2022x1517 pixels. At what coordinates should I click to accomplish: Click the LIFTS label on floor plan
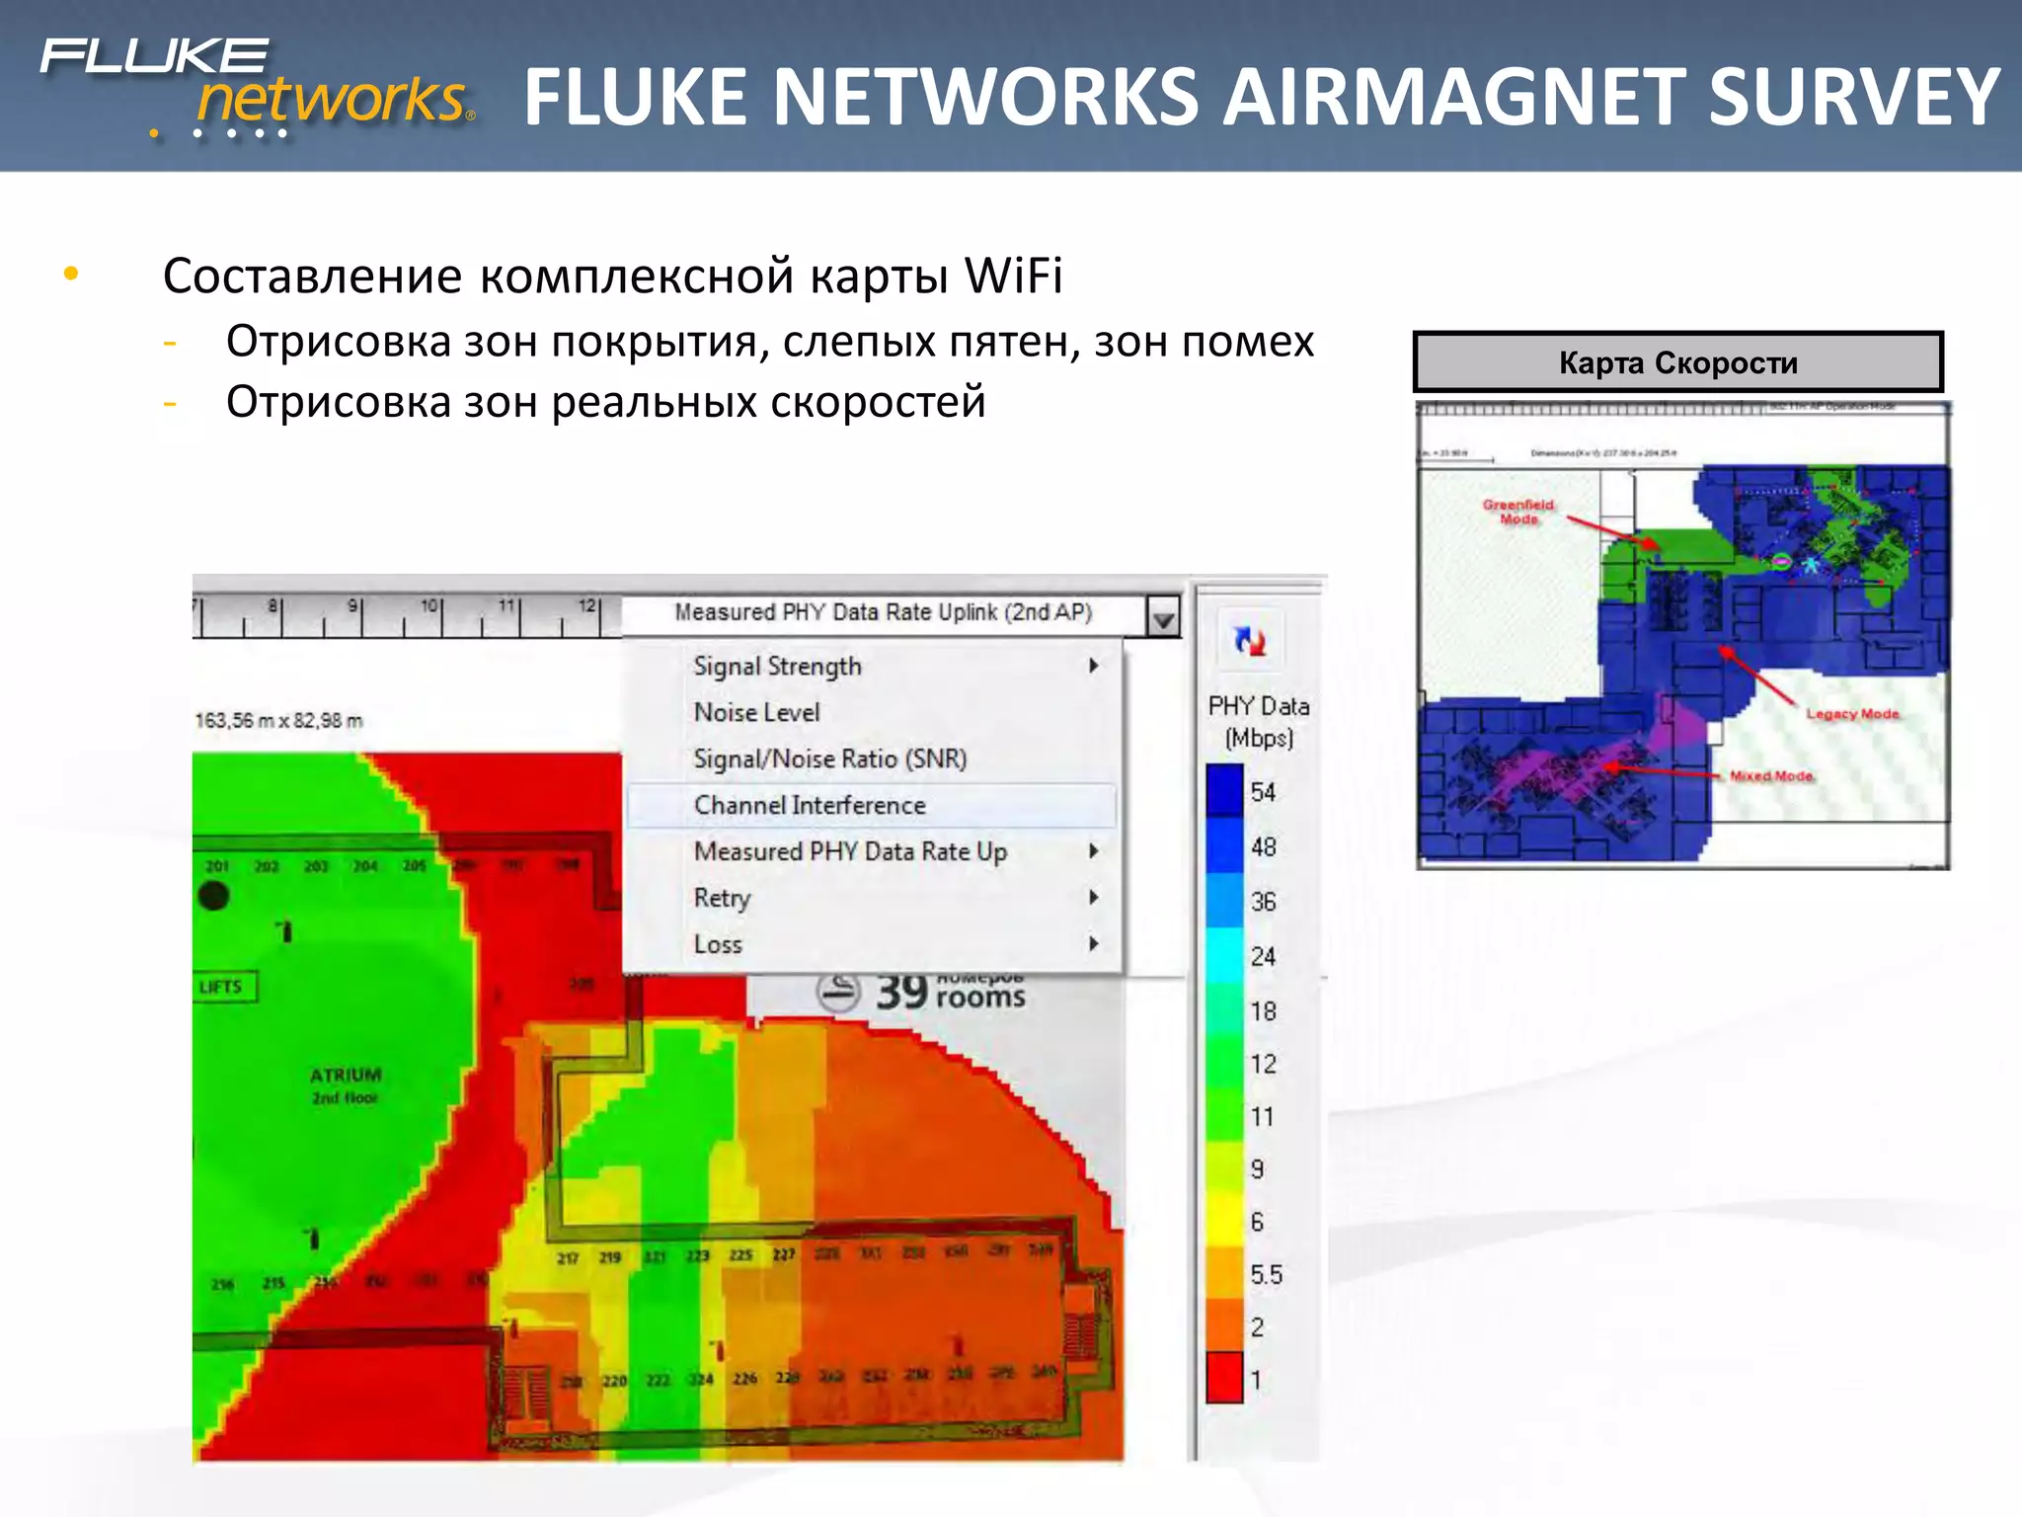[224, 987]
